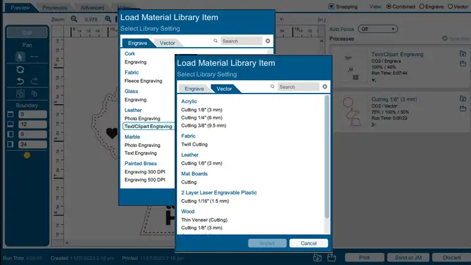Load material settings for Text/Clipart Engraving process

pos(462,54)
